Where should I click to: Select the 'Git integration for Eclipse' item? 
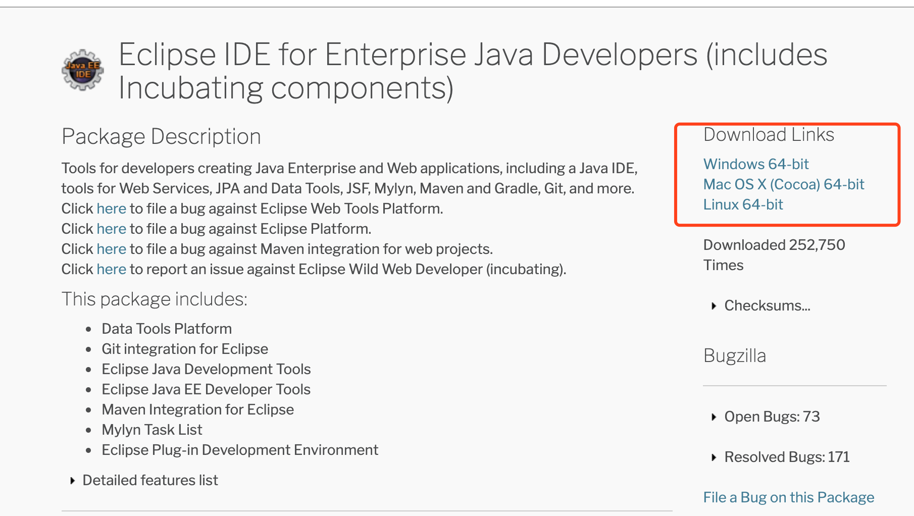[x=185, y=349]
